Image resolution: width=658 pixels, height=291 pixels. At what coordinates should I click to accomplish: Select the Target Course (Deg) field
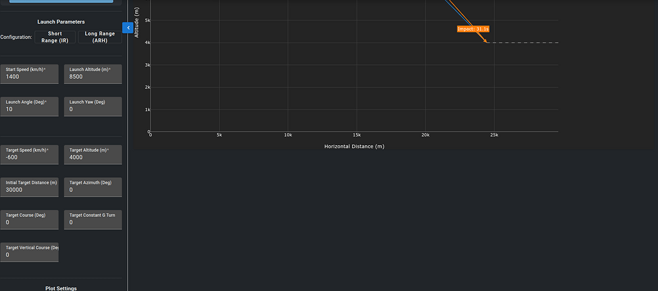(30, 222)
